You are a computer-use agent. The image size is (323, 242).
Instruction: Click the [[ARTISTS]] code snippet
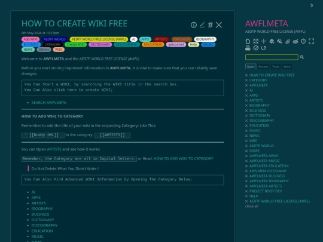[112, 135]
